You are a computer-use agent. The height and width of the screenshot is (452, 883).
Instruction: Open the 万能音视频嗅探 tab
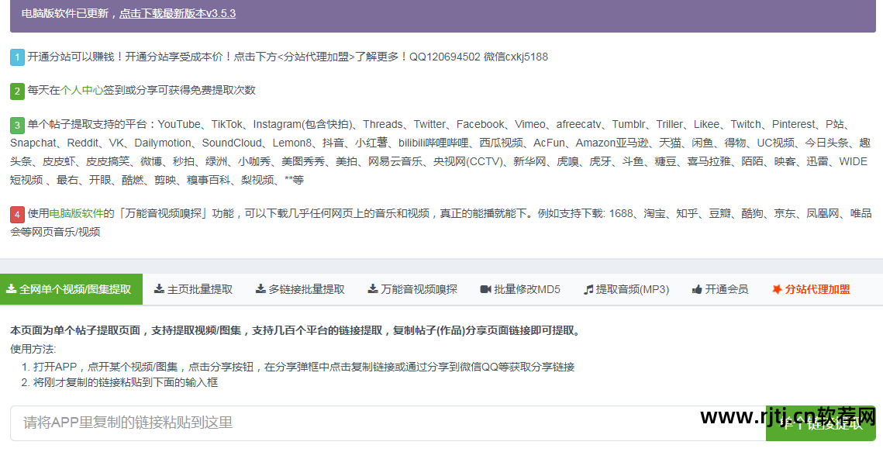[x=412, y=289]
